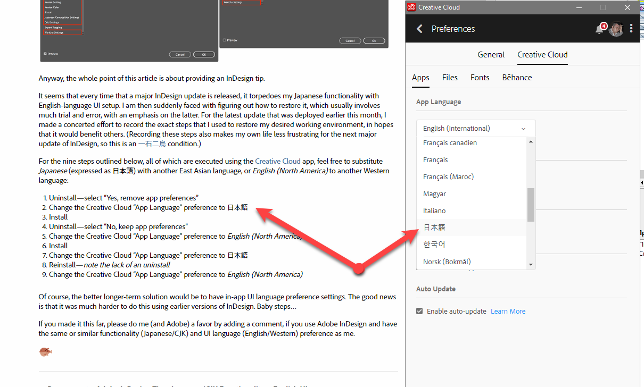Click the App Language section label
Image resolution: width=644 pixels, height=387 pixels.
pos(439,102)
